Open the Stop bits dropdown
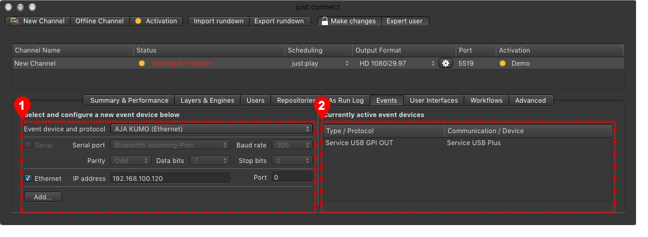 pos(292,161)
